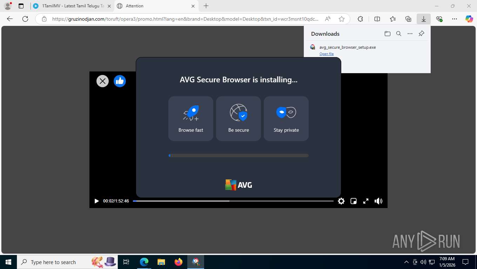477x269 pixels.
Task: Close the video overlay with X
Action: point(102,81)
